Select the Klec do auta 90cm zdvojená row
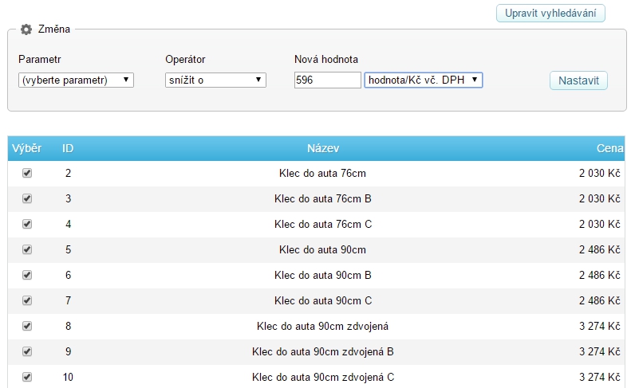Image resolution: width=631 pixels, height=388 pixels. pyautogui.click(x=323, y=326)
